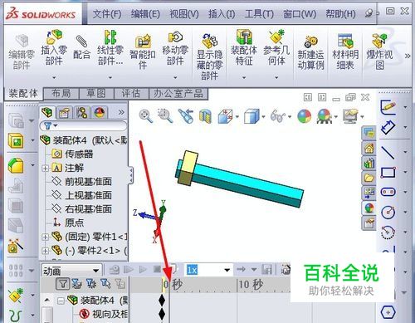Select the 前视基准面 plane
Viewport: 415px width, 323px height.
tap(82, 182)
